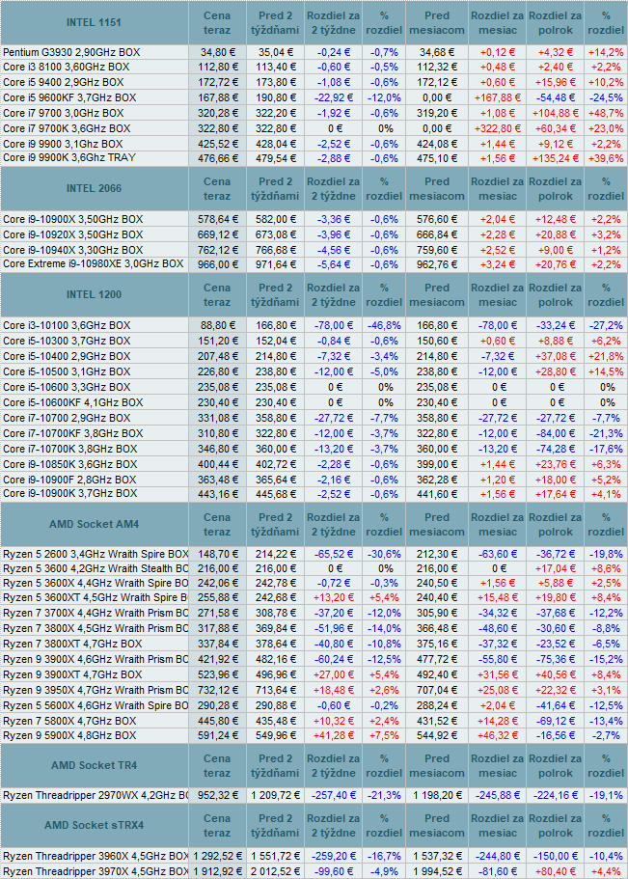628x879 pixels.
Task: Select the Ryzen 7 3800XT 4,7GHz BOX name
Action: [x=72, y=645]
